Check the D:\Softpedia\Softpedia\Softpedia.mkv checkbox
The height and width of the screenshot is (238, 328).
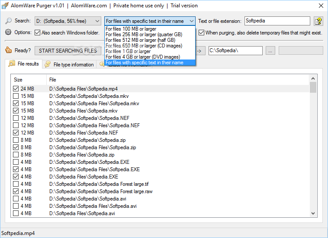[16, 96]
